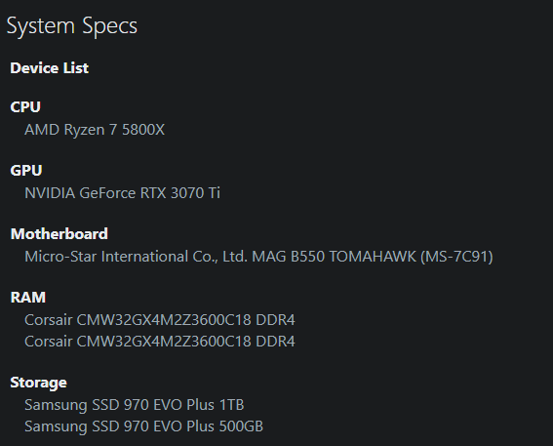Click the CPU section header
The height and width of the screenshot is (446, 553).
pos(25,107)
